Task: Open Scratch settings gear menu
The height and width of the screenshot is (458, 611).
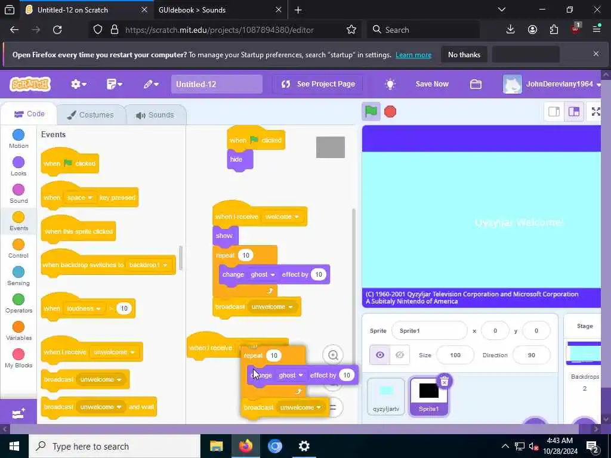Action: point(79,83)
